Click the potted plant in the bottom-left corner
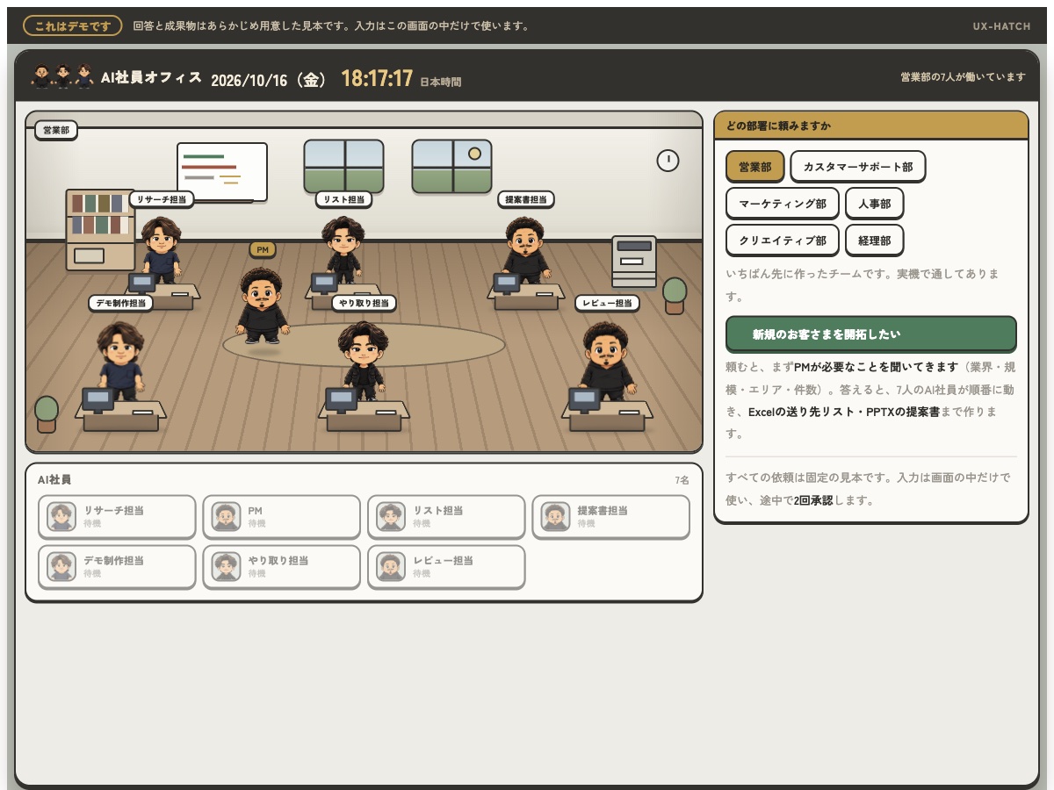 47,414
